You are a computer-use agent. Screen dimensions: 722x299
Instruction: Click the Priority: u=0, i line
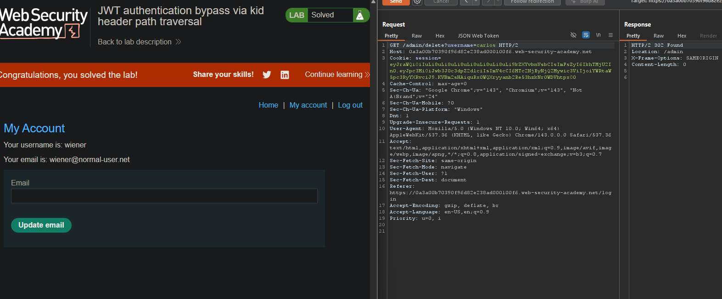pos(415,218)
